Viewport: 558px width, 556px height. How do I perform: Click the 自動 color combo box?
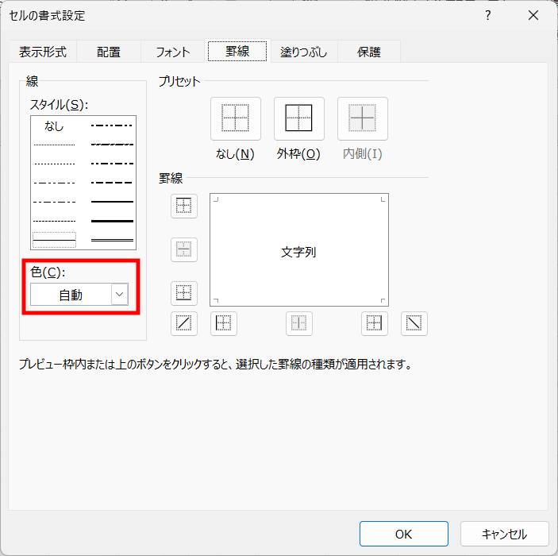click(79, 294)
